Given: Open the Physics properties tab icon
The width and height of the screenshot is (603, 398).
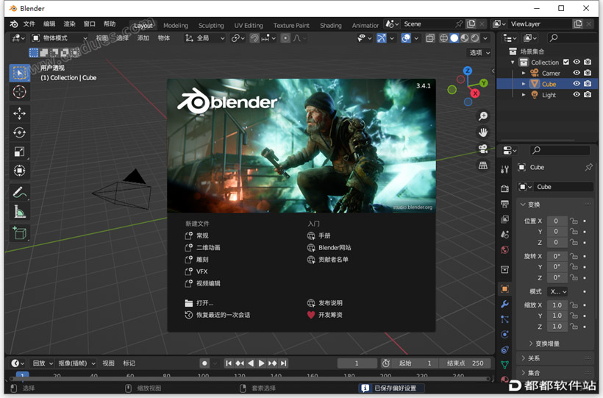Looking at the screenshot, I should [x=505, y=334].
